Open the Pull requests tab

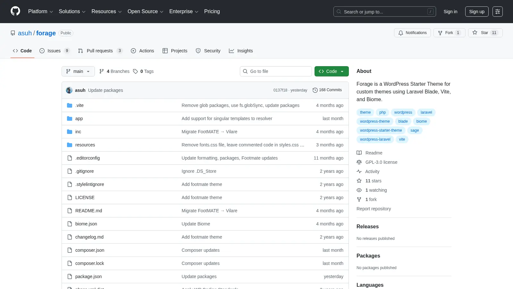pos(100,51)
